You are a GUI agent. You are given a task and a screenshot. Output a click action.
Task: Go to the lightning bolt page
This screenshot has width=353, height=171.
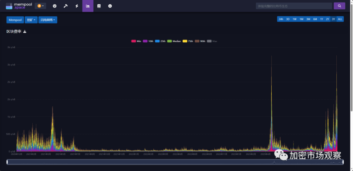[77, 6]
